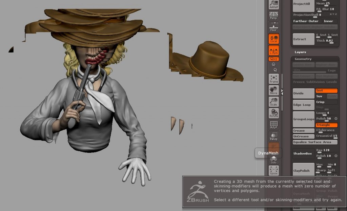The image size is (347, 211).
Task: Expand the Layers section
Action: pos(301,52)
